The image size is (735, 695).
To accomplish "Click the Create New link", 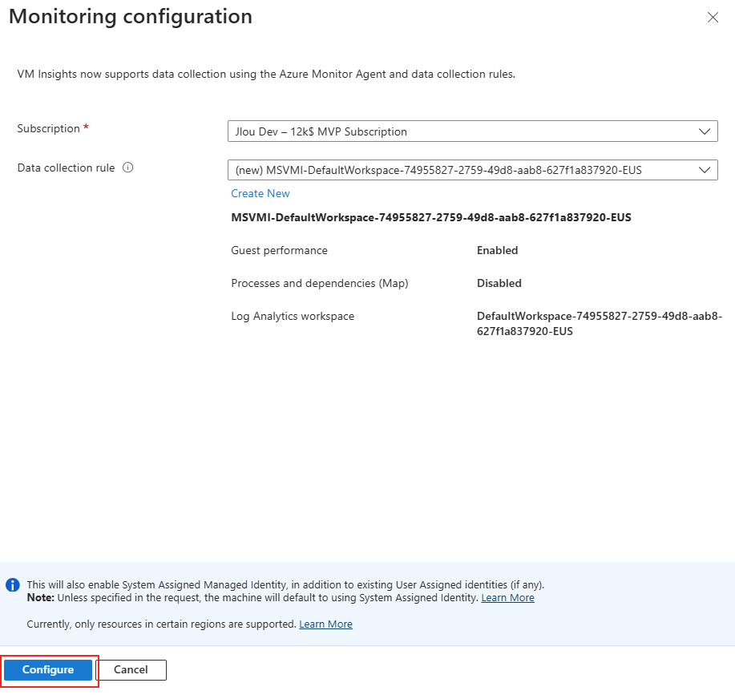I will 260,193.
